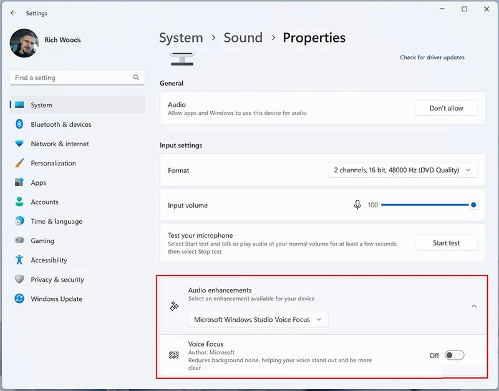
Task: Click the Voice Focus waveform icon
Action: [174, 355]
